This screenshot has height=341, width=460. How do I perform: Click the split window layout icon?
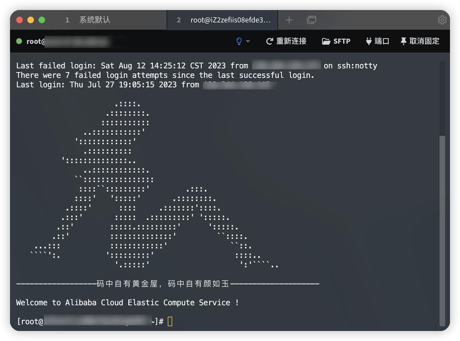tap(311, 20)
